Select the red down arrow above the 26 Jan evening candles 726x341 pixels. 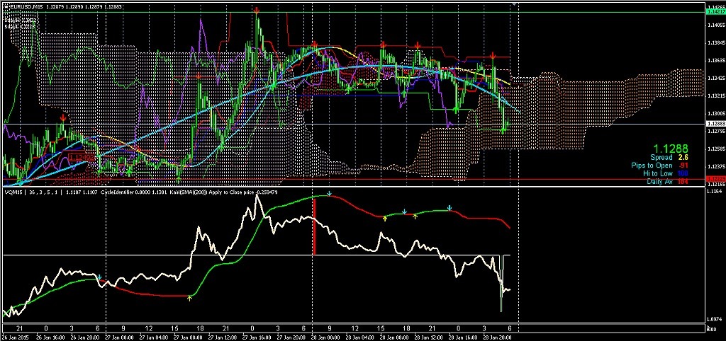[x=62, y=117]
